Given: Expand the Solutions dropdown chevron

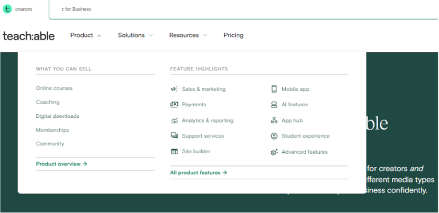Looking at the screenshot, I should [151, 35].
